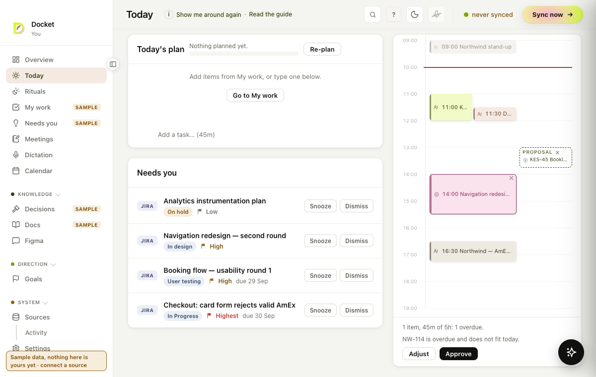Click the sample data connect a source banner

(56, 361)
